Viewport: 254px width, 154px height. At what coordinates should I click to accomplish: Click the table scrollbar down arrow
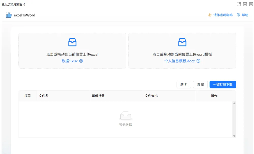coord(234,136)
